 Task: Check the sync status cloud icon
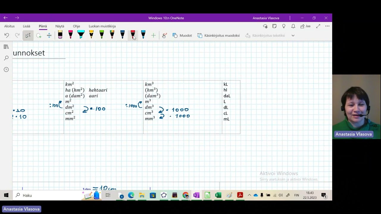point(265,26)
